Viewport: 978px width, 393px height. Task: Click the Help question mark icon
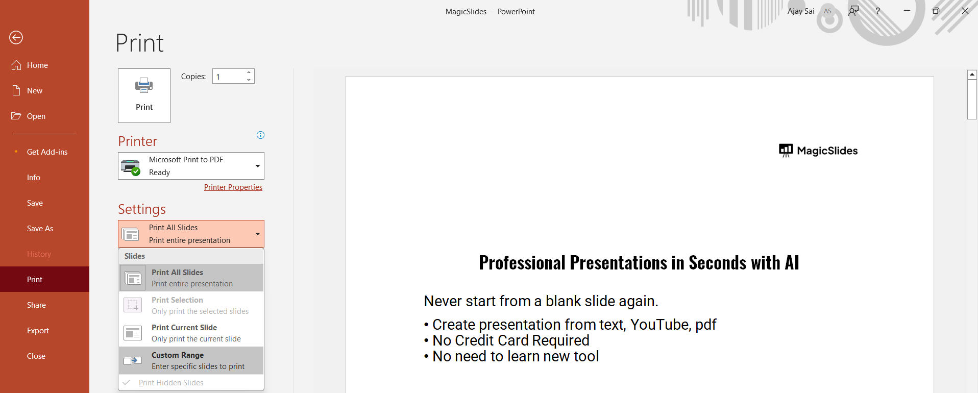[878, 11]
